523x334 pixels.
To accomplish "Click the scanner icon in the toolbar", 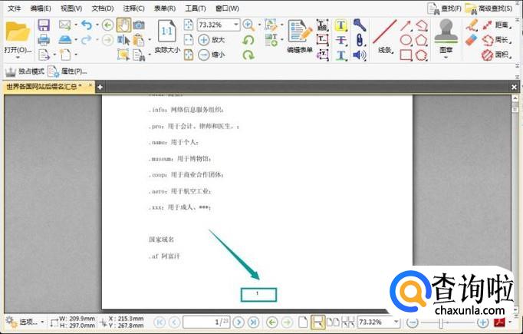I will (x=65, y=40).
